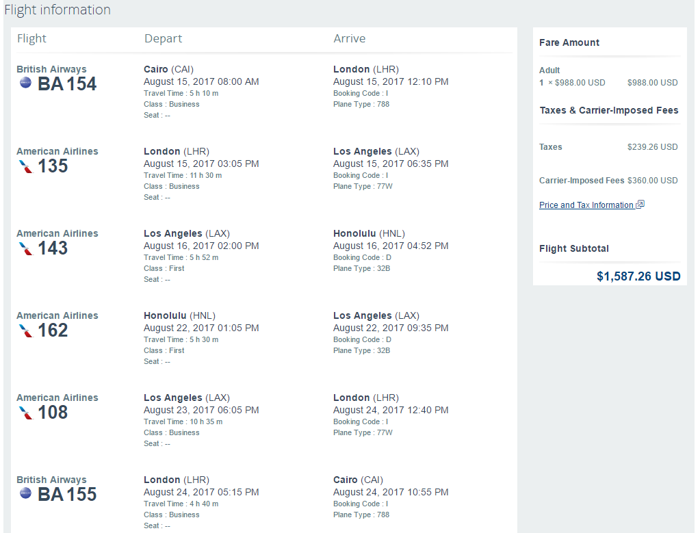Click arrival city Honolulu (HNL) for flight 143
Screen dimensions: 700x533
(x=370, y=233)
